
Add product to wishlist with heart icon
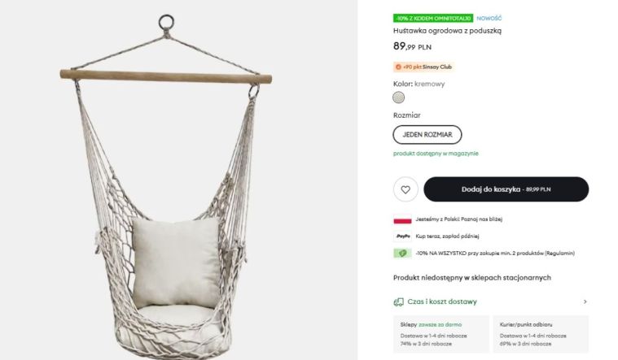[405, 189]
